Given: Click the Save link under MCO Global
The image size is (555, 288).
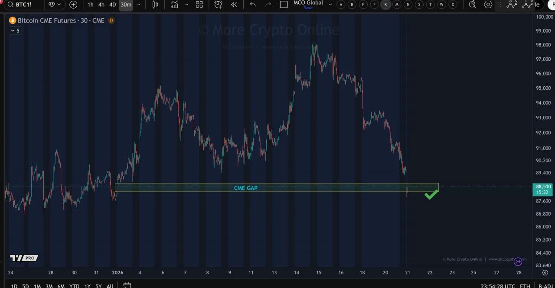Looking at the screenshot, I should click(x=308, y=8).
